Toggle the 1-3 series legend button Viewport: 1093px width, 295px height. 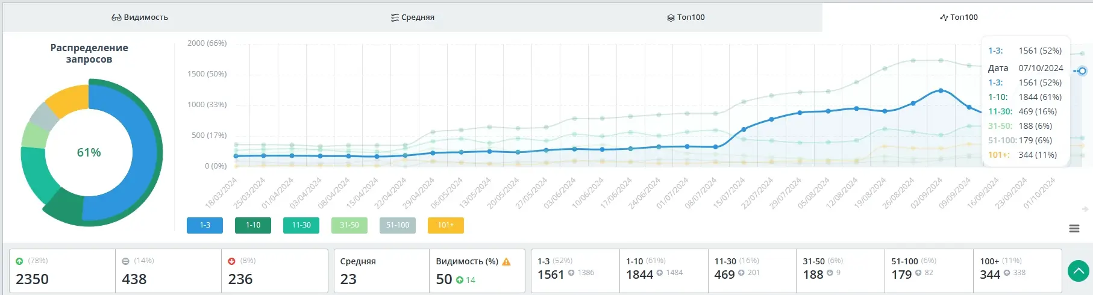(205, 225)
